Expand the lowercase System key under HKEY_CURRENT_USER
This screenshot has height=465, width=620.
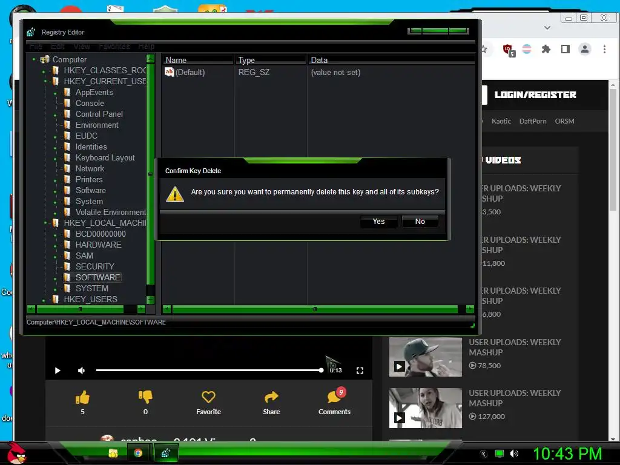tap(55, 202)
